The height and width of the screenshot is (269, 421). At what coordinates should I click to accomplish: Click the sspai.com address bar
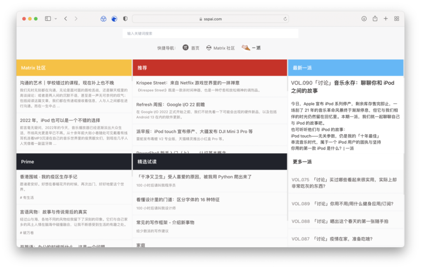[210, 19]
